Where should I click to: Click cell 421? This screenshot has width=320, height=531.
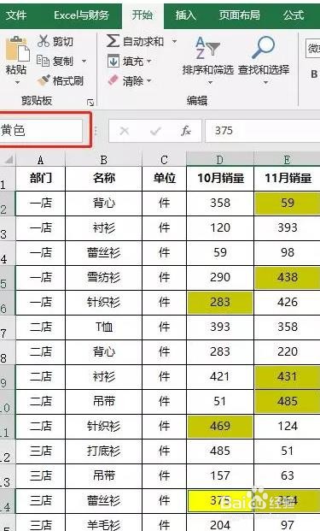pos(220,377)
